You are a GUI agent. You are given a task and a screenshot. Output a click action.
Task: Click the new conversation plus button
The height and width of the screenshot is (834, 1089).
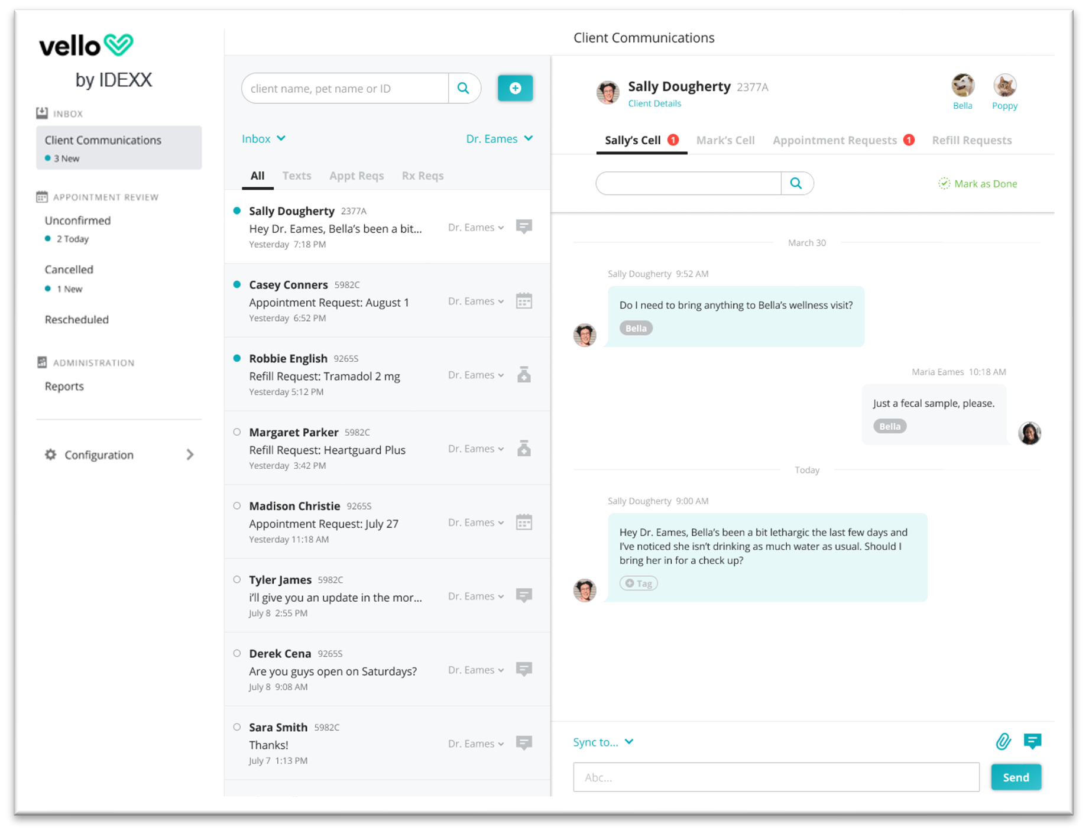[x=515, y=88]
